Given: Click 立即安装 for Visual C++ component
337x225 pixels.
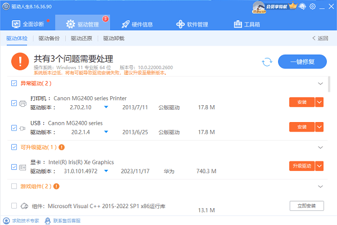Looking at the screenshot, I should click(307, 205).
